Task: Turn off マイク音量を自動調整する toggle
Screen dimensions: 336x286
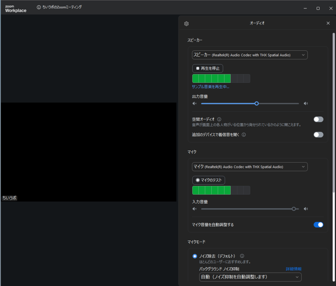Action: [318, 225]
